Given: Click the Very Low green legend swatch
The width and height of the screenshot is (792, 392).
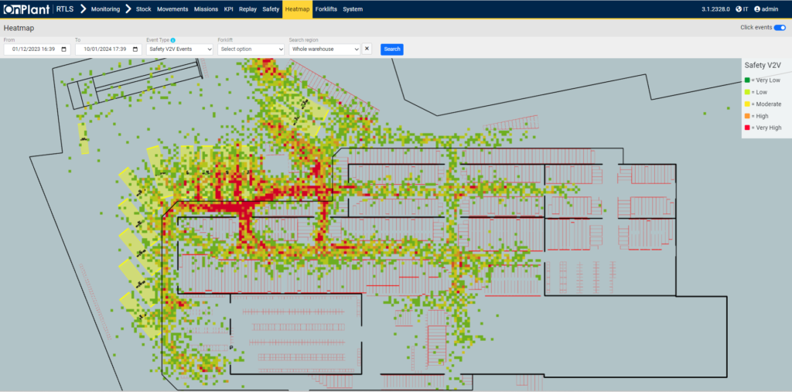Looking at the screenshot, I should [747, 80].
